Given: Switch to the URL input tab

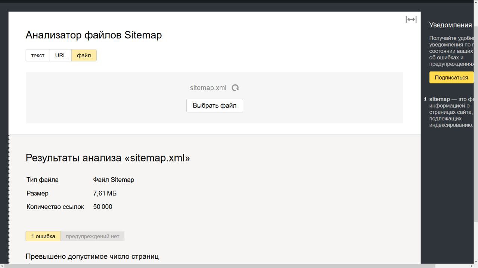Looking at the screenshot, I should pyautogui.click(x=60, y=55).
